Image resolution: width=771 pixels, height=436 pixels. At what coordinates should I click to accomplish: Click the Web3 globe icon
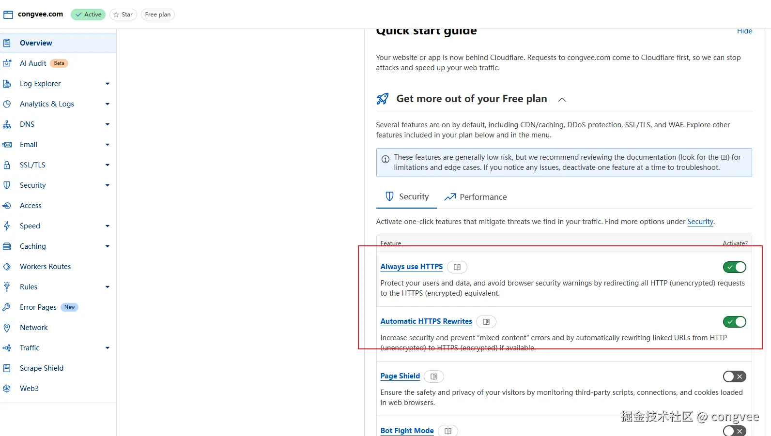(x=7, y=389)
